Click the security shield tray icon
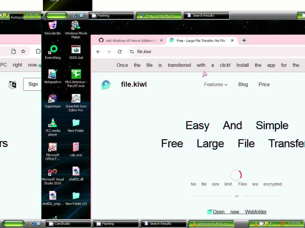305x228 pixels. tap(267, 224)
